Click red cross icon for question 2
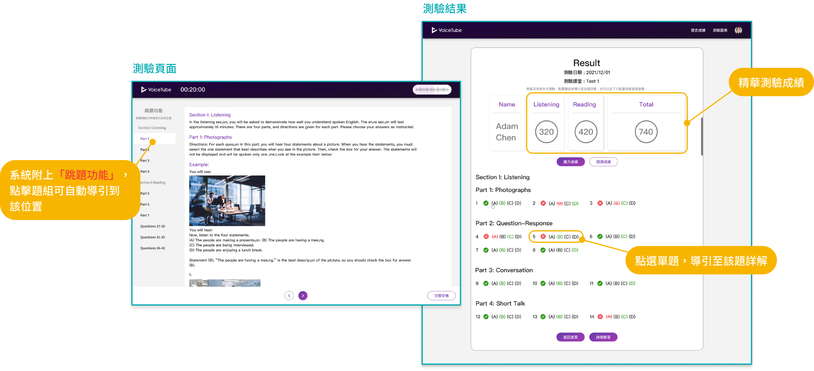Image resolution: width=814 pixels, height=371 pixels. point(543,203)
